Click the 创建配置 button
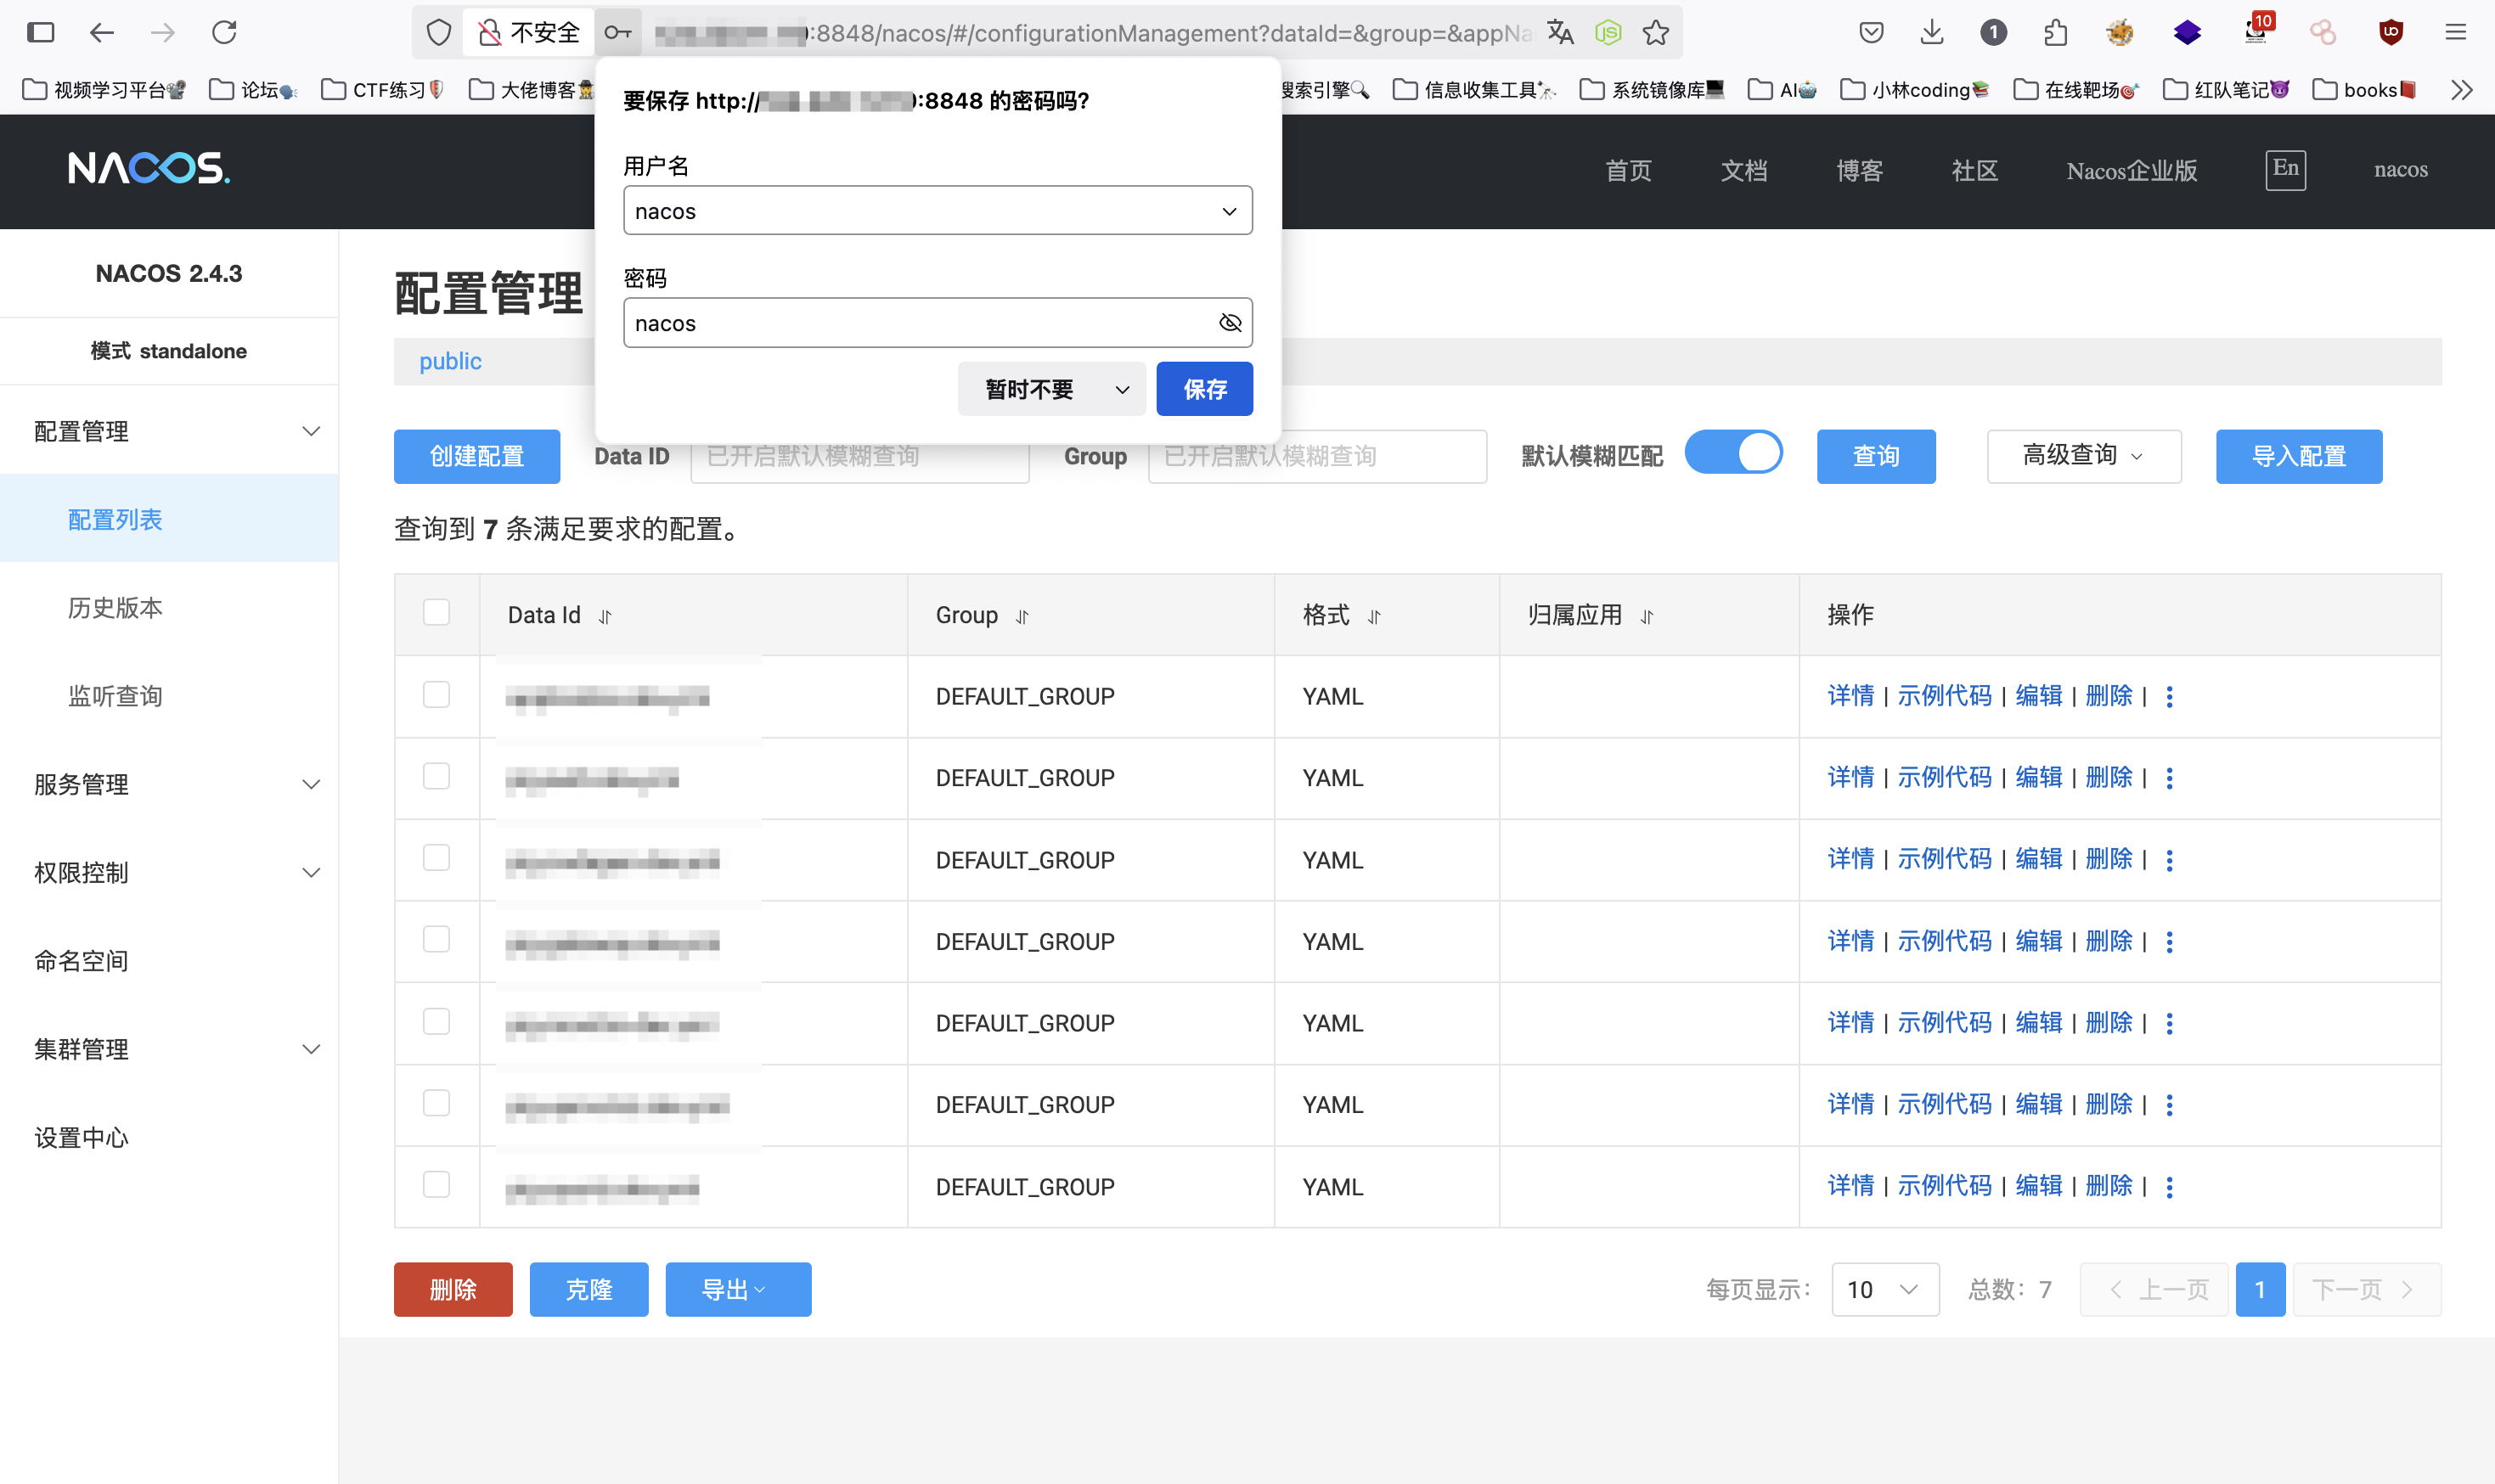 [476, 456]
